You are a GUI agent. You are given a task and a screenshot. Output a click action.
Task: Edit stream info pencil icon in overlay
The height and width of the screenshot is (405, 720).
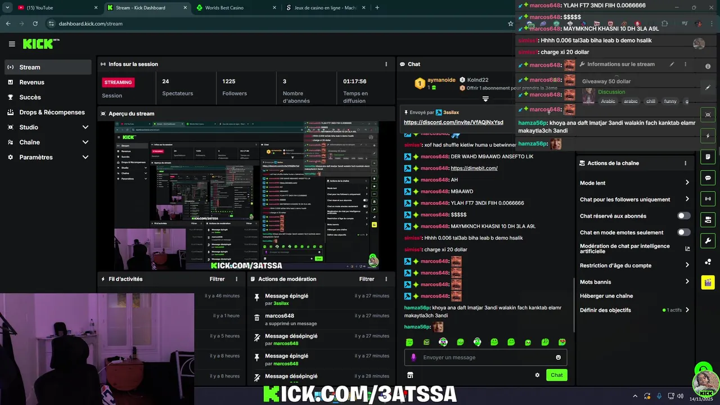[672, 64]
